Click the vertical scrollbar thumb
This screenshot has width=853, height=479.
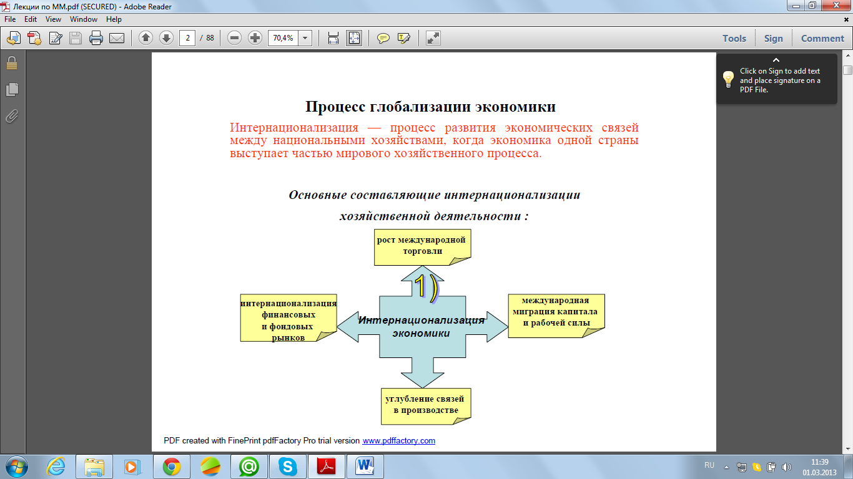847,70
